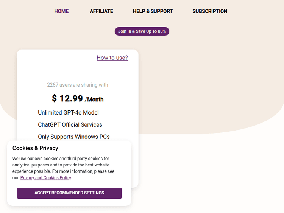284x213 pixels.
Task: Open the "How to use?" link
Action: pyautogui.click(x=112, y=58)
